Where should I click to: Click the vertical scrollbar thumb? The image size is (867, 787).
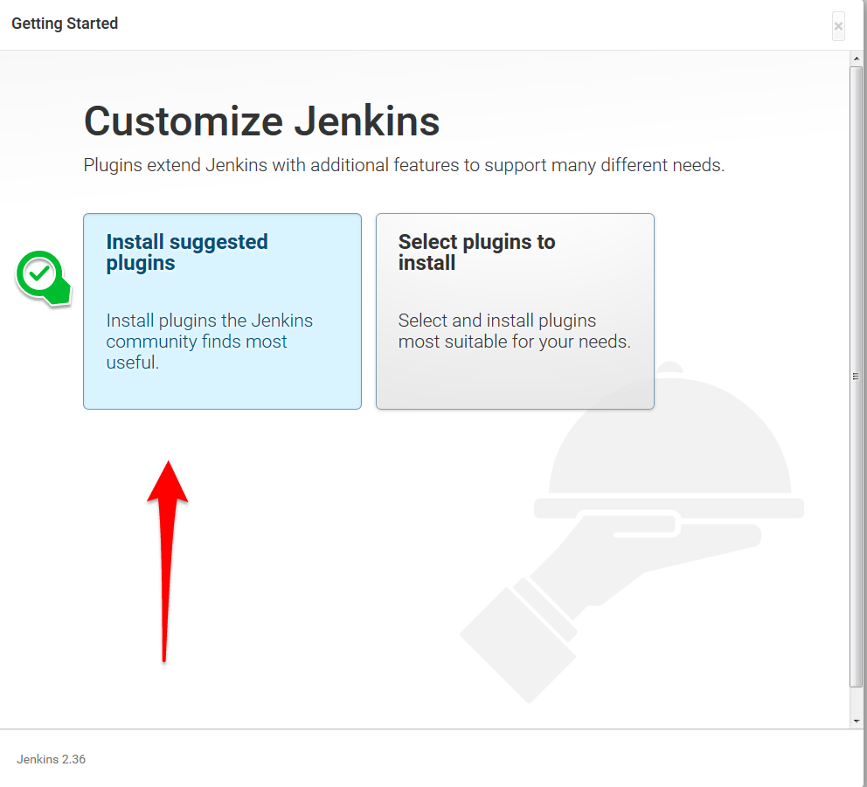coord(856,377)
